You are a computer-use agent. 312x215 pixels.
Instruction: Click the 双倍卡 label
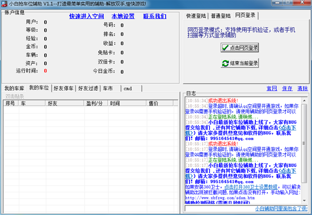click(x=106, y=62)
